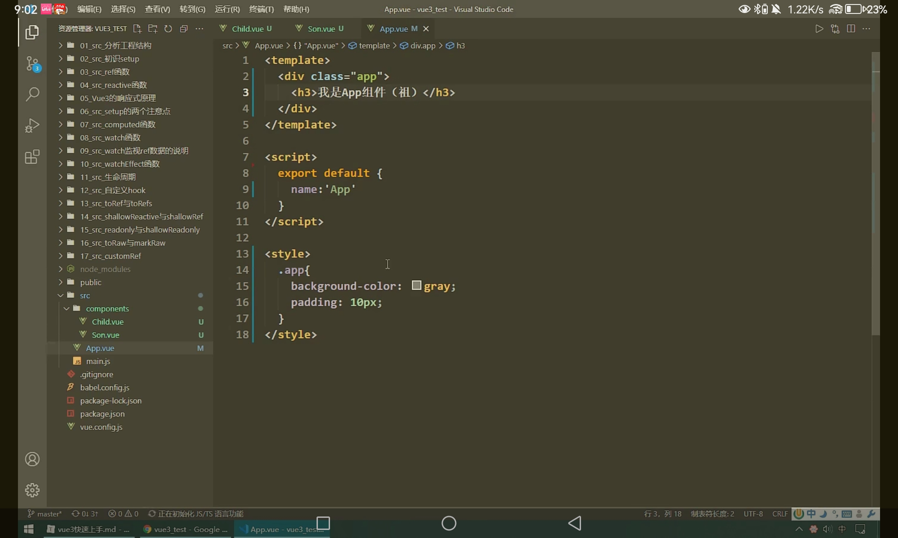Click the gray color swatch on line 15

(416, 286)
